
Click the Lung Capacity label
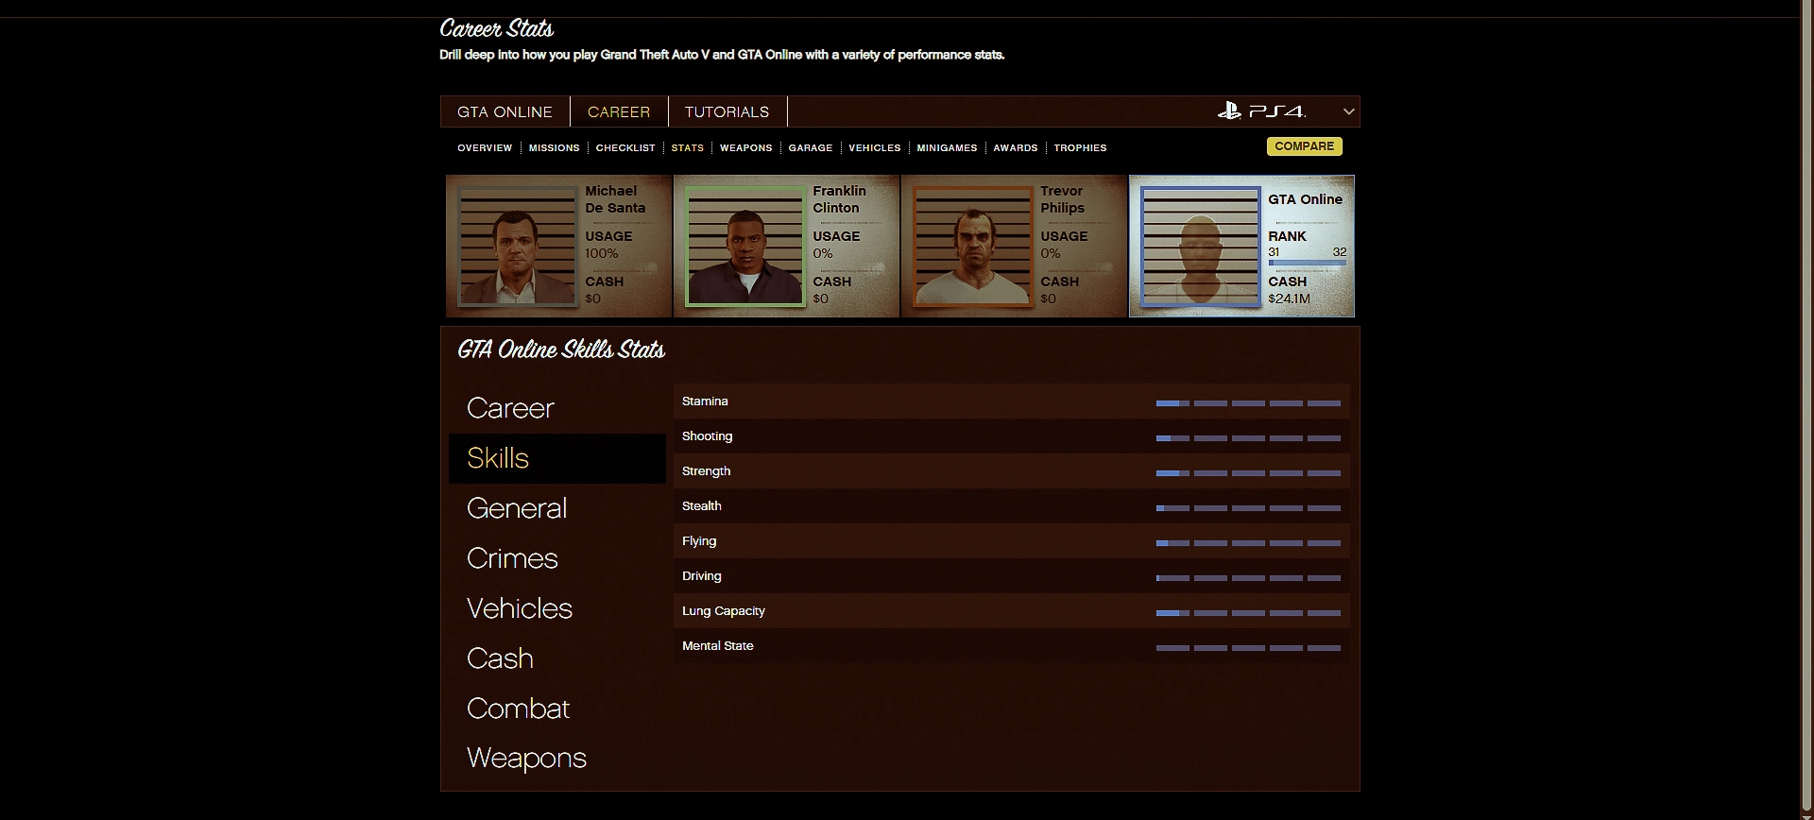tap(724, 611)
